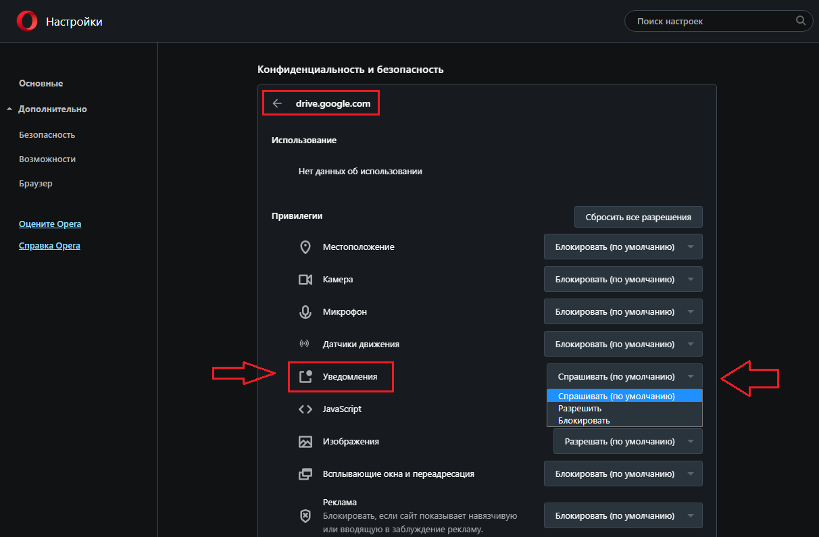Image resolution: width=819 pixels, height=537 pixels.
Task: Click the Датчики движения sensor icon
Action: pyautogui.click(x=305, y=344)
